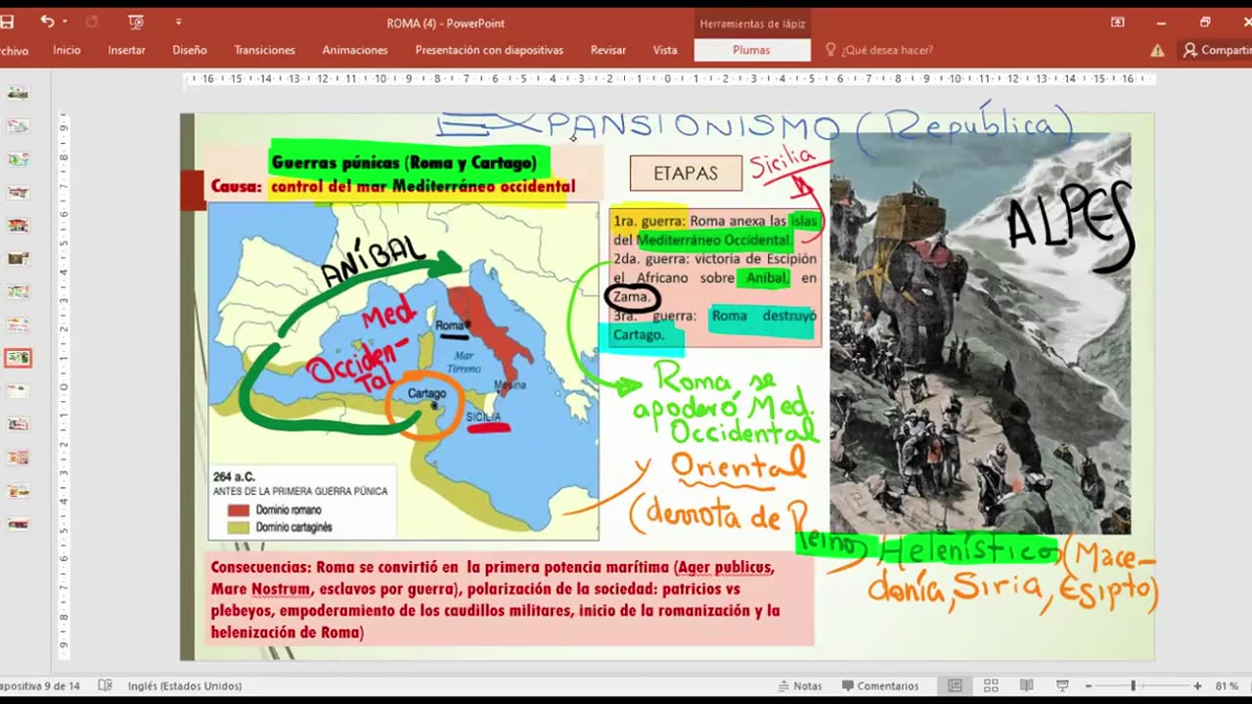Select slide 14 thumbnail, last in panel

18,524
